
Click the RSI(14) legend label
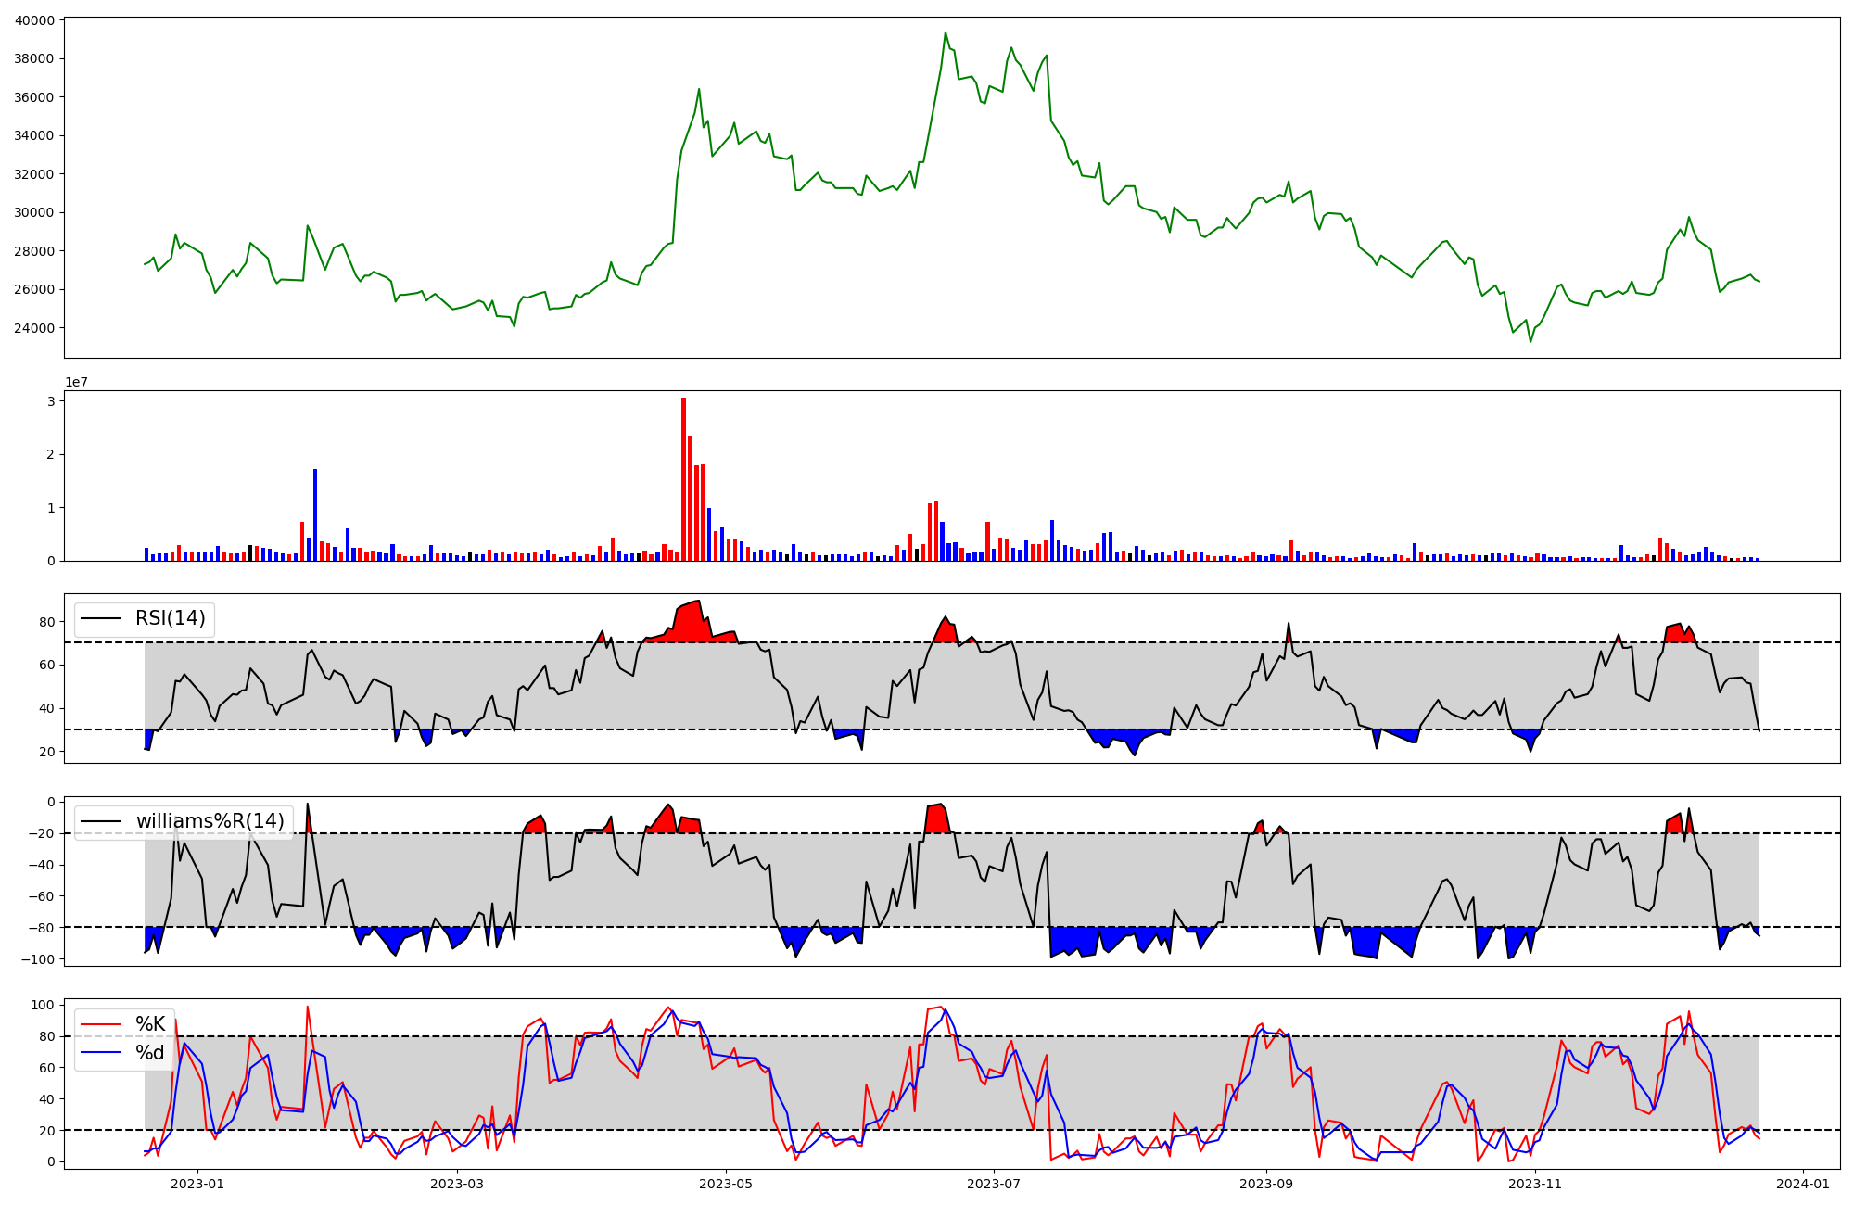tap(170, 618)
